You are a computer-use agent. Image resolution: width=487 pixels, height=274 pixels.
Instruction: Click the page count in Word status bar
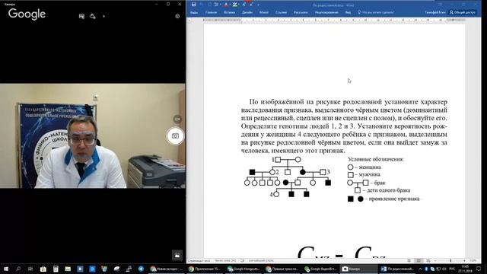199,260
